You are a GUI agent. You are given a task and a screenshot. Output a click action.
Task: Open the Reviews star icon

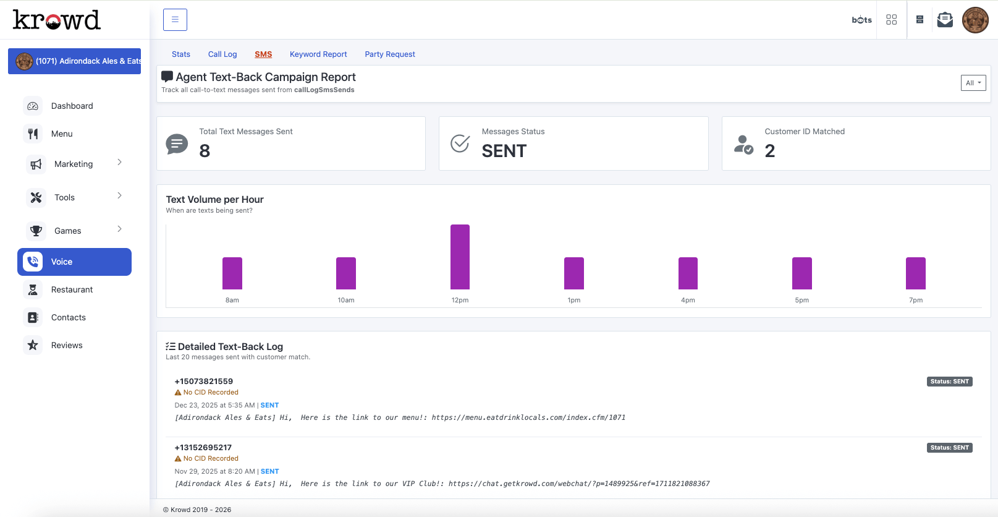click(x=33, y=345)
